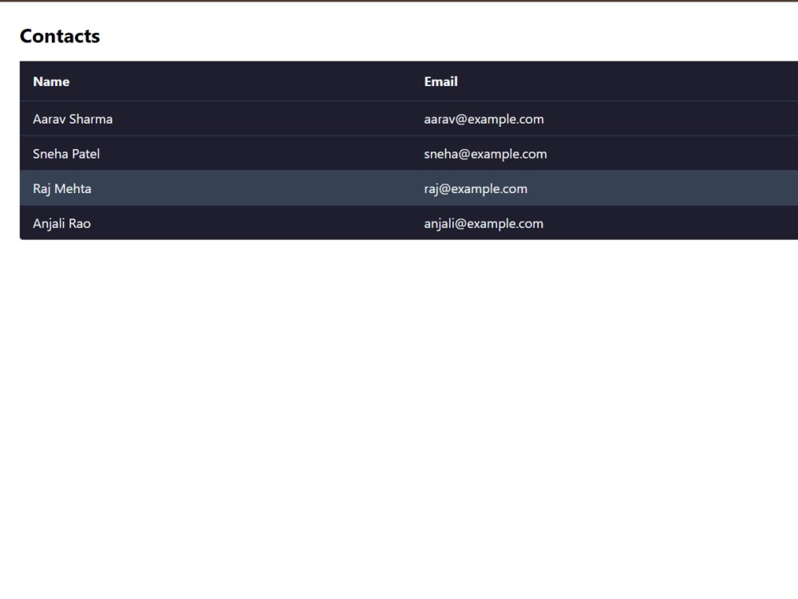Click the Email column header
798x599 pixels.
pos(440,81)
